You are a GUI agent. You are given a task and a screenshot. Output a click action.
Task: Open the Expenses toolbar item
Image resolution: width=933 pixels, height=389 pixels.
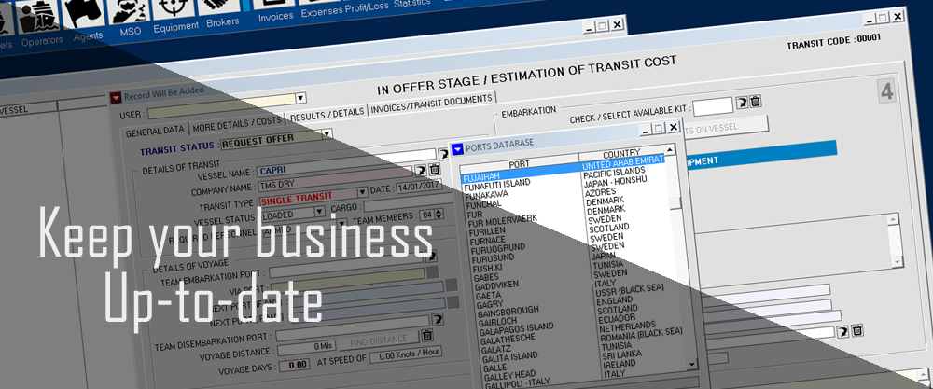321,12
